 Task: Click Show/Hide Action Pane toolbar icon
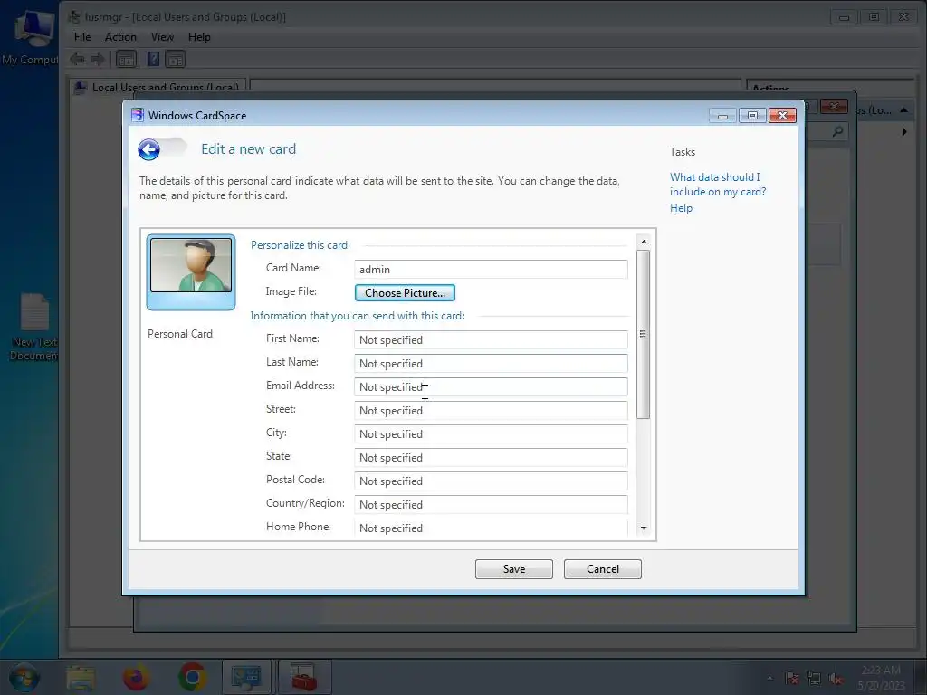[x=175, y=59]
